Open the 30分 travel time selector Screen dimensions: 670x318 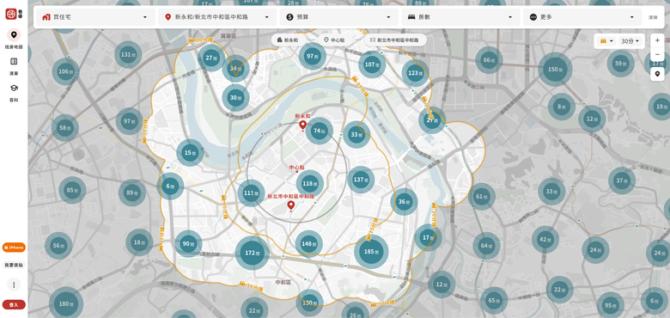[630, 41]
